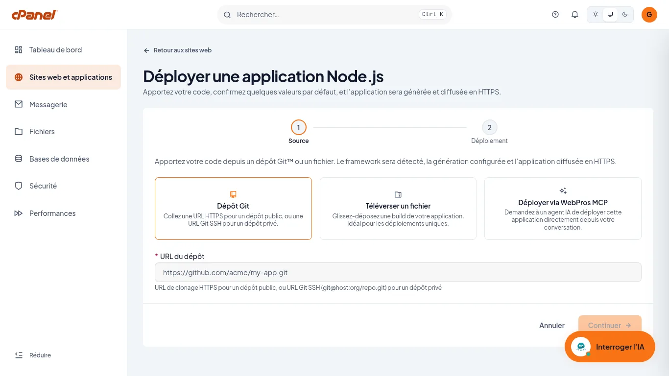
Task: Open the help question-mark icon
Action: 555,15
